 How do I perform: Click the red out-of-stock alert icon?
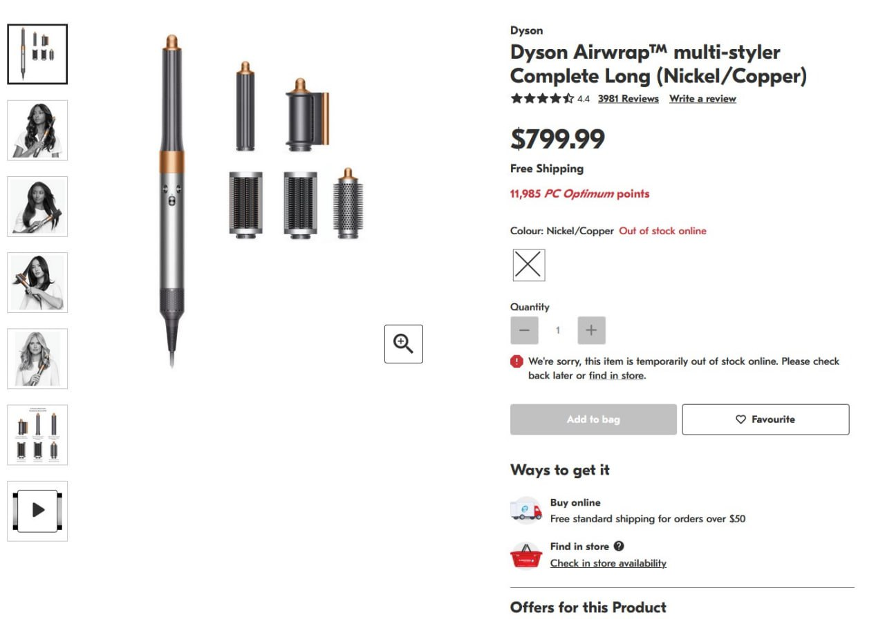coord(516,361)
